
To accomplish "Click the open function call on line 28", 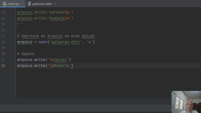I will click(x=43, y=42).
